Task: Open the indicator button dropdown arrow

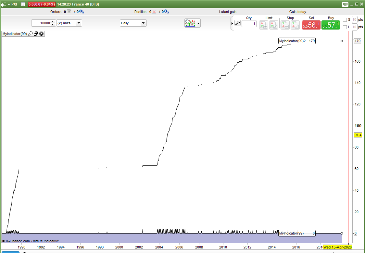Action: click(x=198, y=23)
